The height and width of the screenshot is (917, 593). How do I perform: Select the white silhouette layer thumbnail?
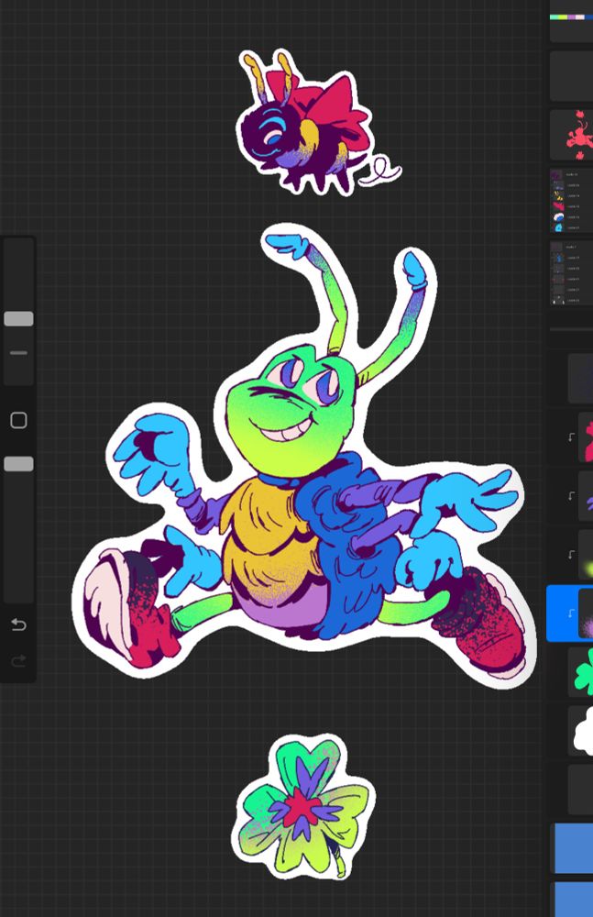click(581, 731)
